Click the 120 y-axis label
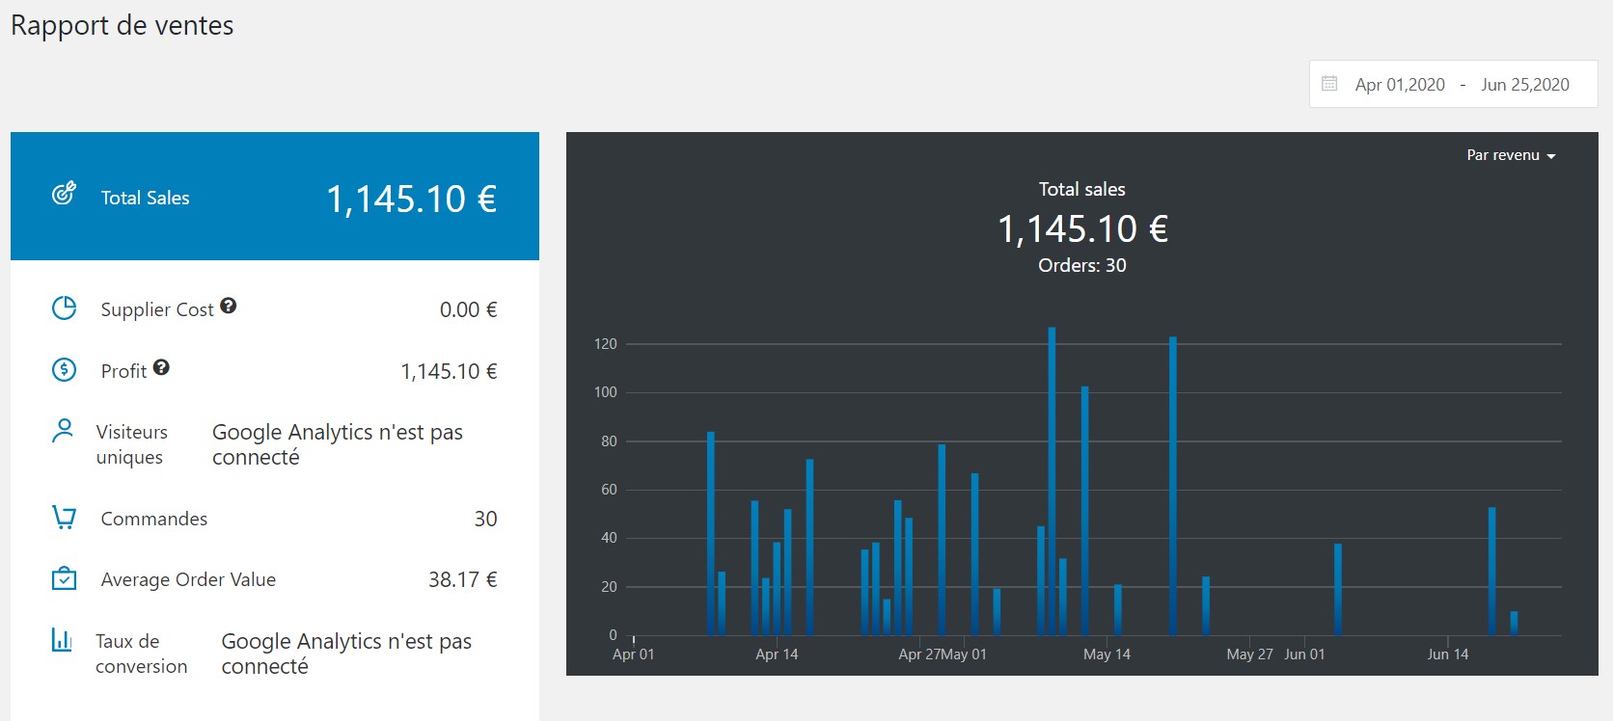 (x=606, y=344)
